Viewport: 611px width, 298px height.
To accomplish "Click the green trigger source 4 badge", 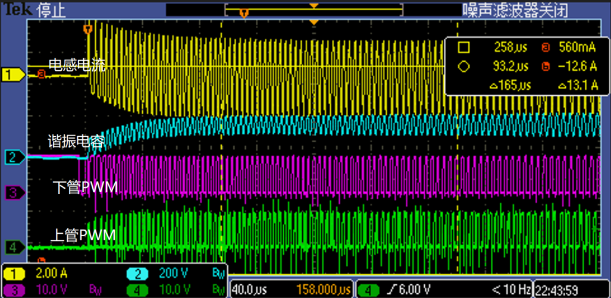I will [369, 290].
